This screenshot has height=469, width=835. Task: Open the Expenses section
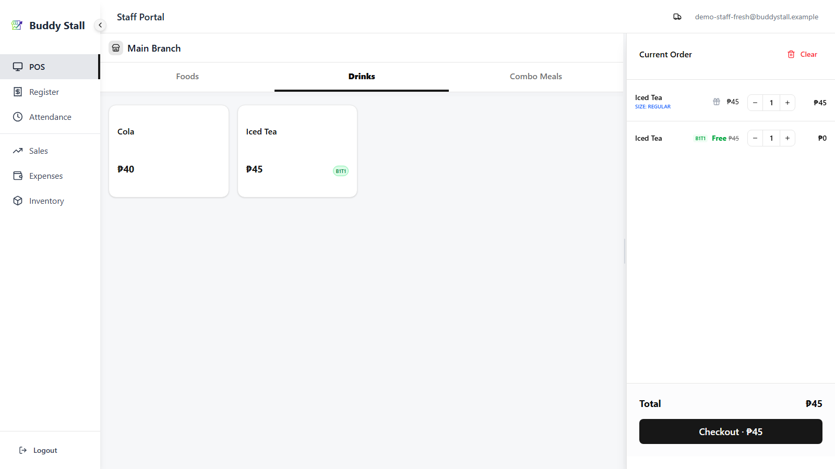(50, 176)
